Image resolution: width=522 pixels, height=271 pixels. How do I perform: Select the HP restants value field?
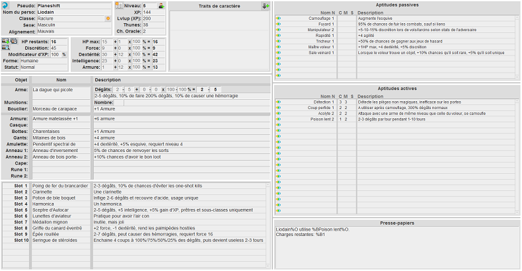pyautogui.click(x=55, y=41)
